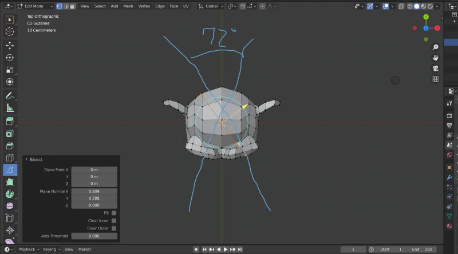The height and width of the screenshot is (254, 458).
Task: Select the Scale tool
Action: pyautogui.click(x=10, y=70)
